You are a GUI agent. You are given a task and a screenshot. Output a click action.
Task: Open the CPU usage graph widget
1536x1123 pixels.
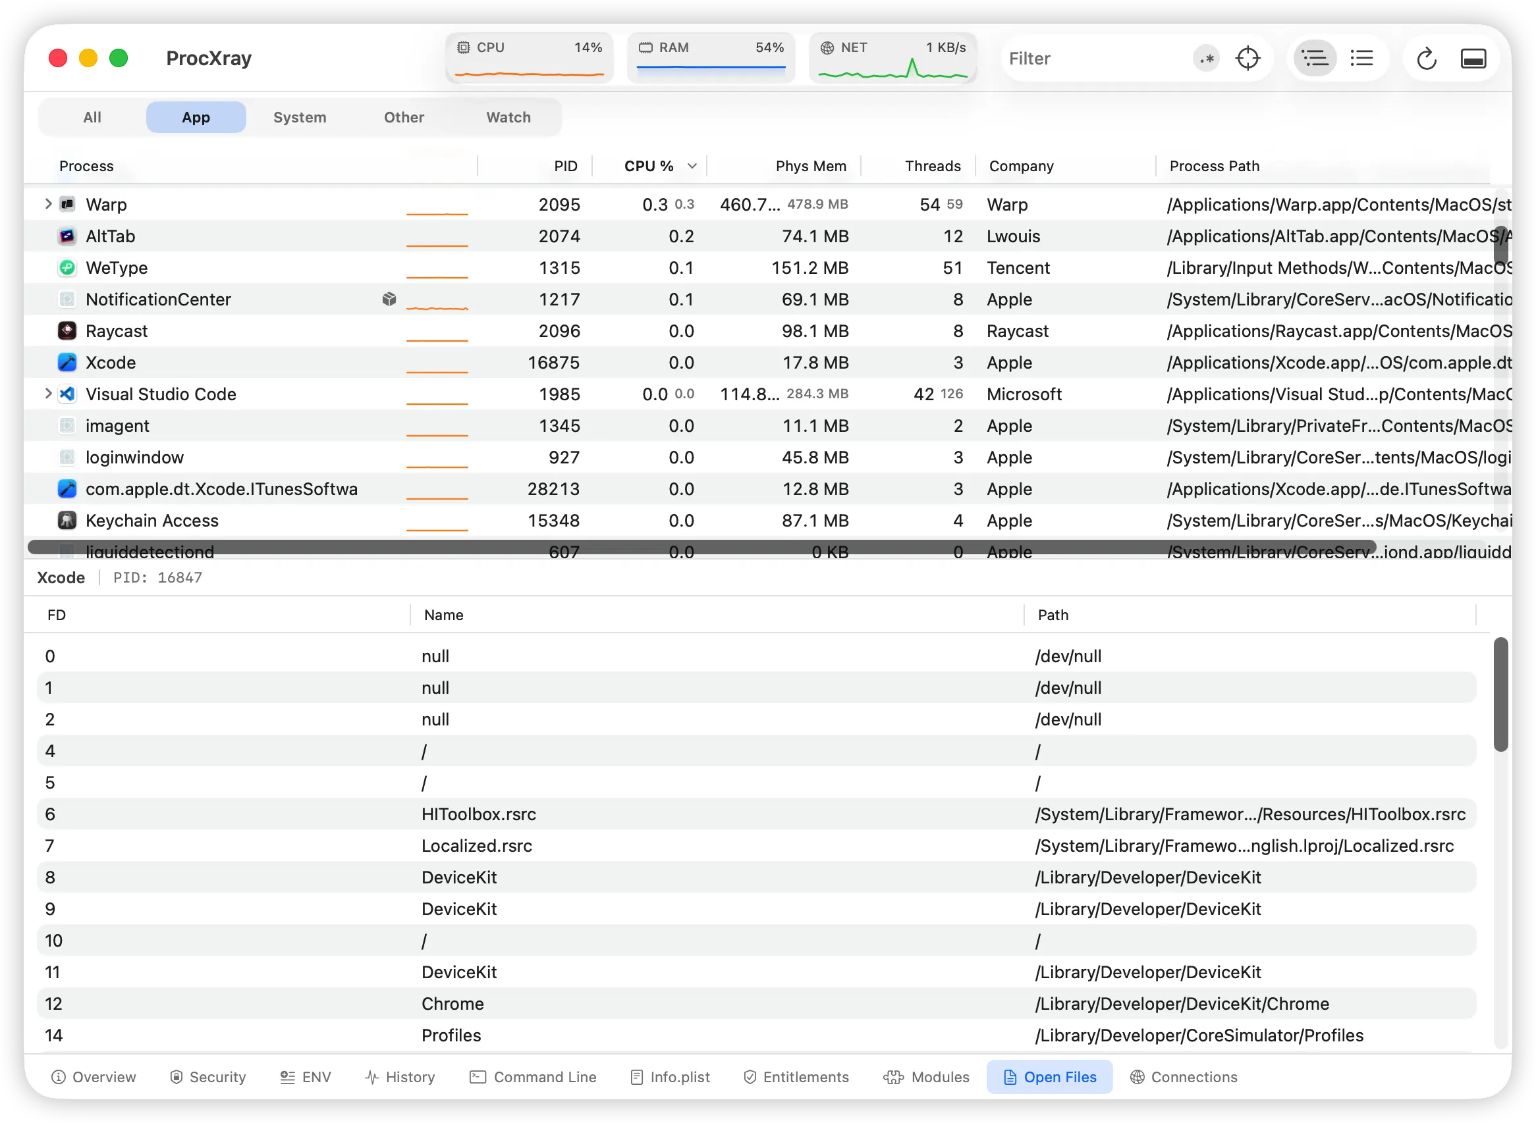tap(529, 57)
